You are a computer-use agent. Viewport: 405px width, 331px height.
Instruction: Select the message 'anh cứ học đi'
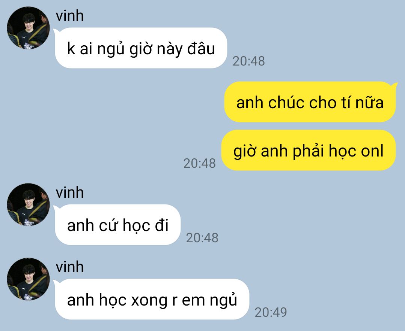click(x=118, y=225)
